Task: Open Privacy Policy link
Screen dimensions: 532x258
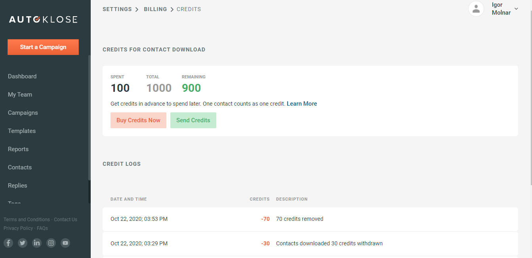Action: 18,228
